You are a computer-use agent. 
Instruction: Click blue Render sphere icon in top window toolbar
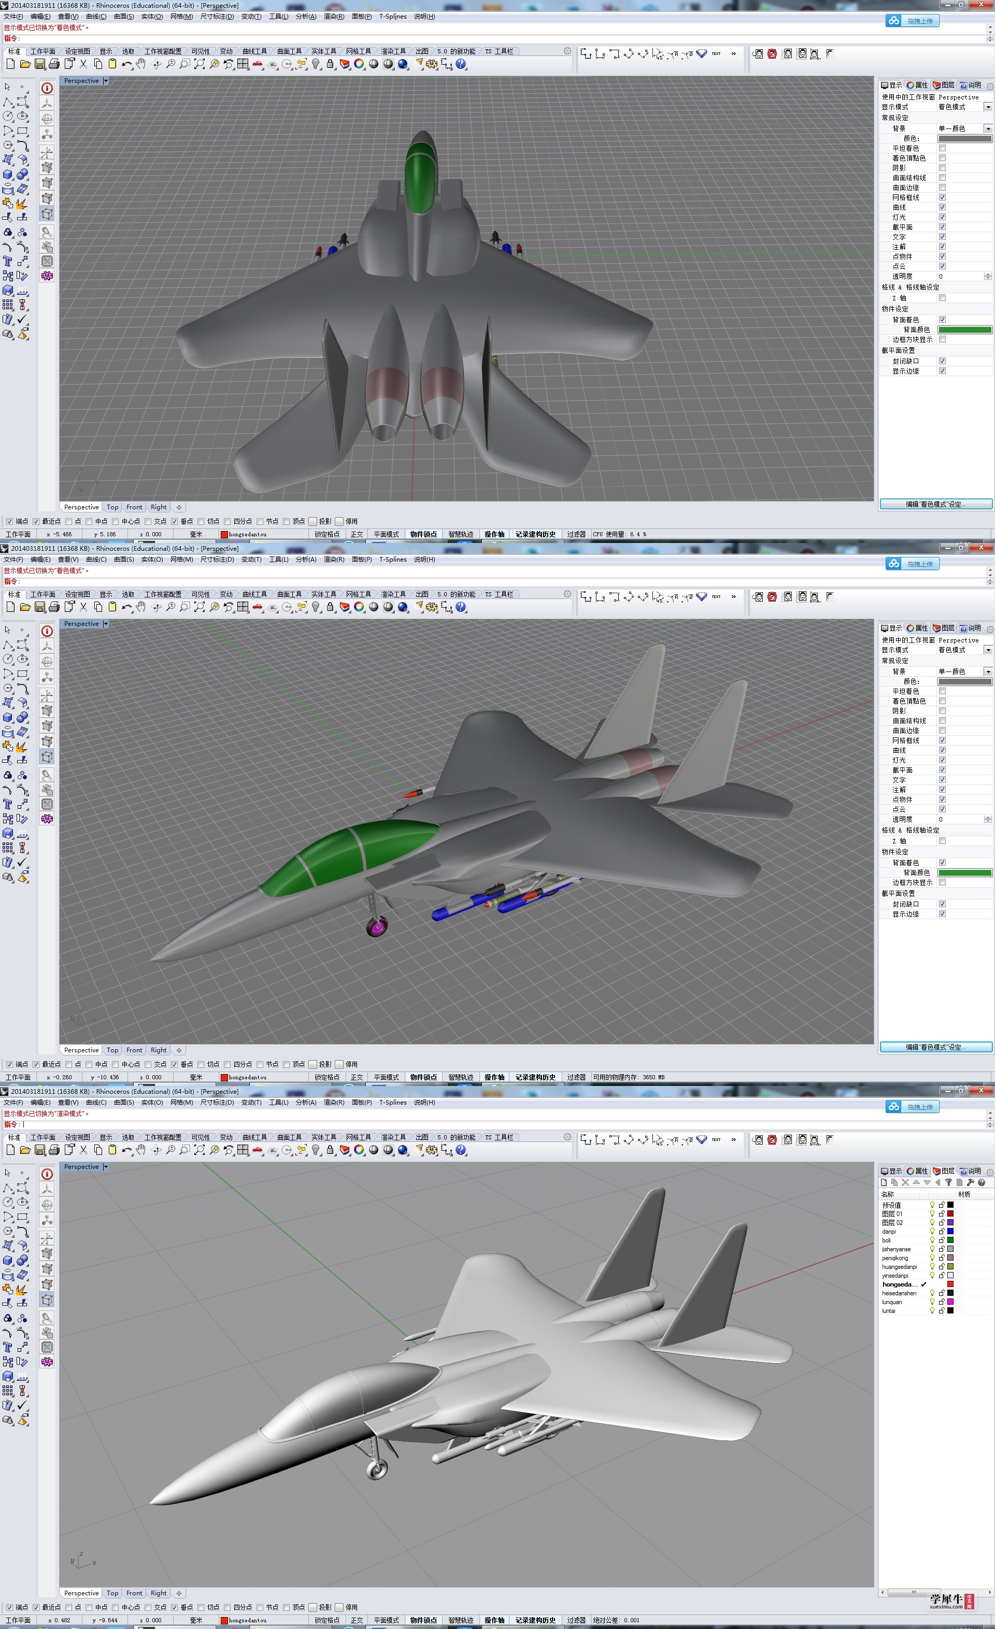[x=403, y=64]
